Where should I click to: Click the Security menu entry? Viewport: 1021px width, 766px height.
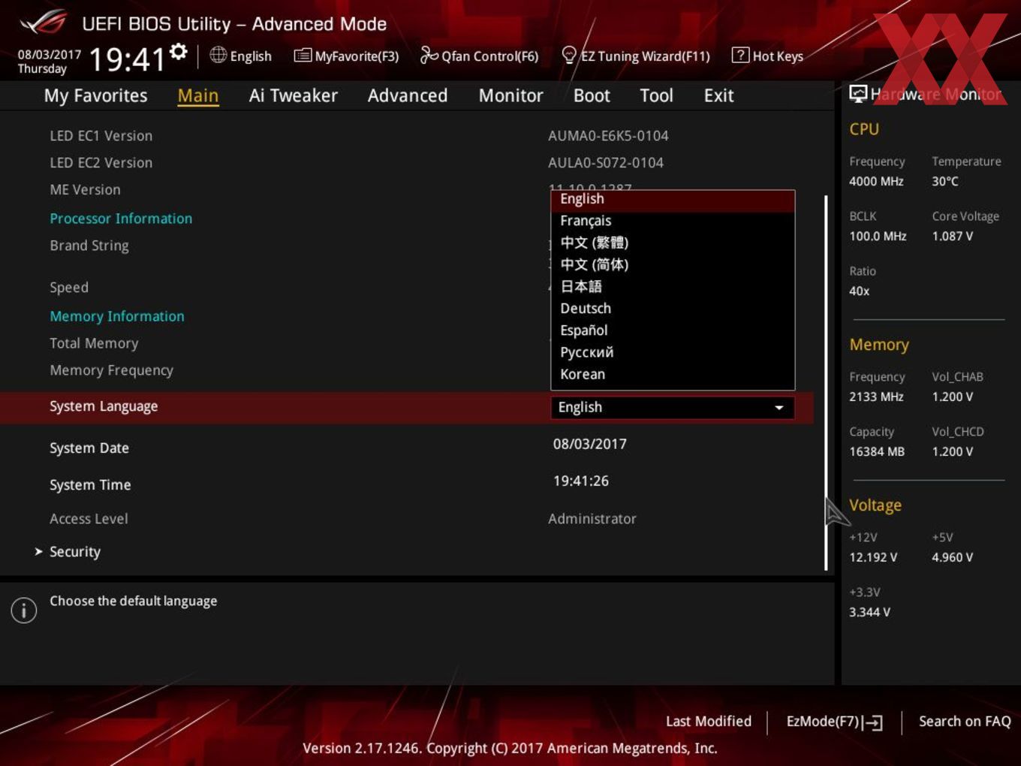(x=75, y=551)
